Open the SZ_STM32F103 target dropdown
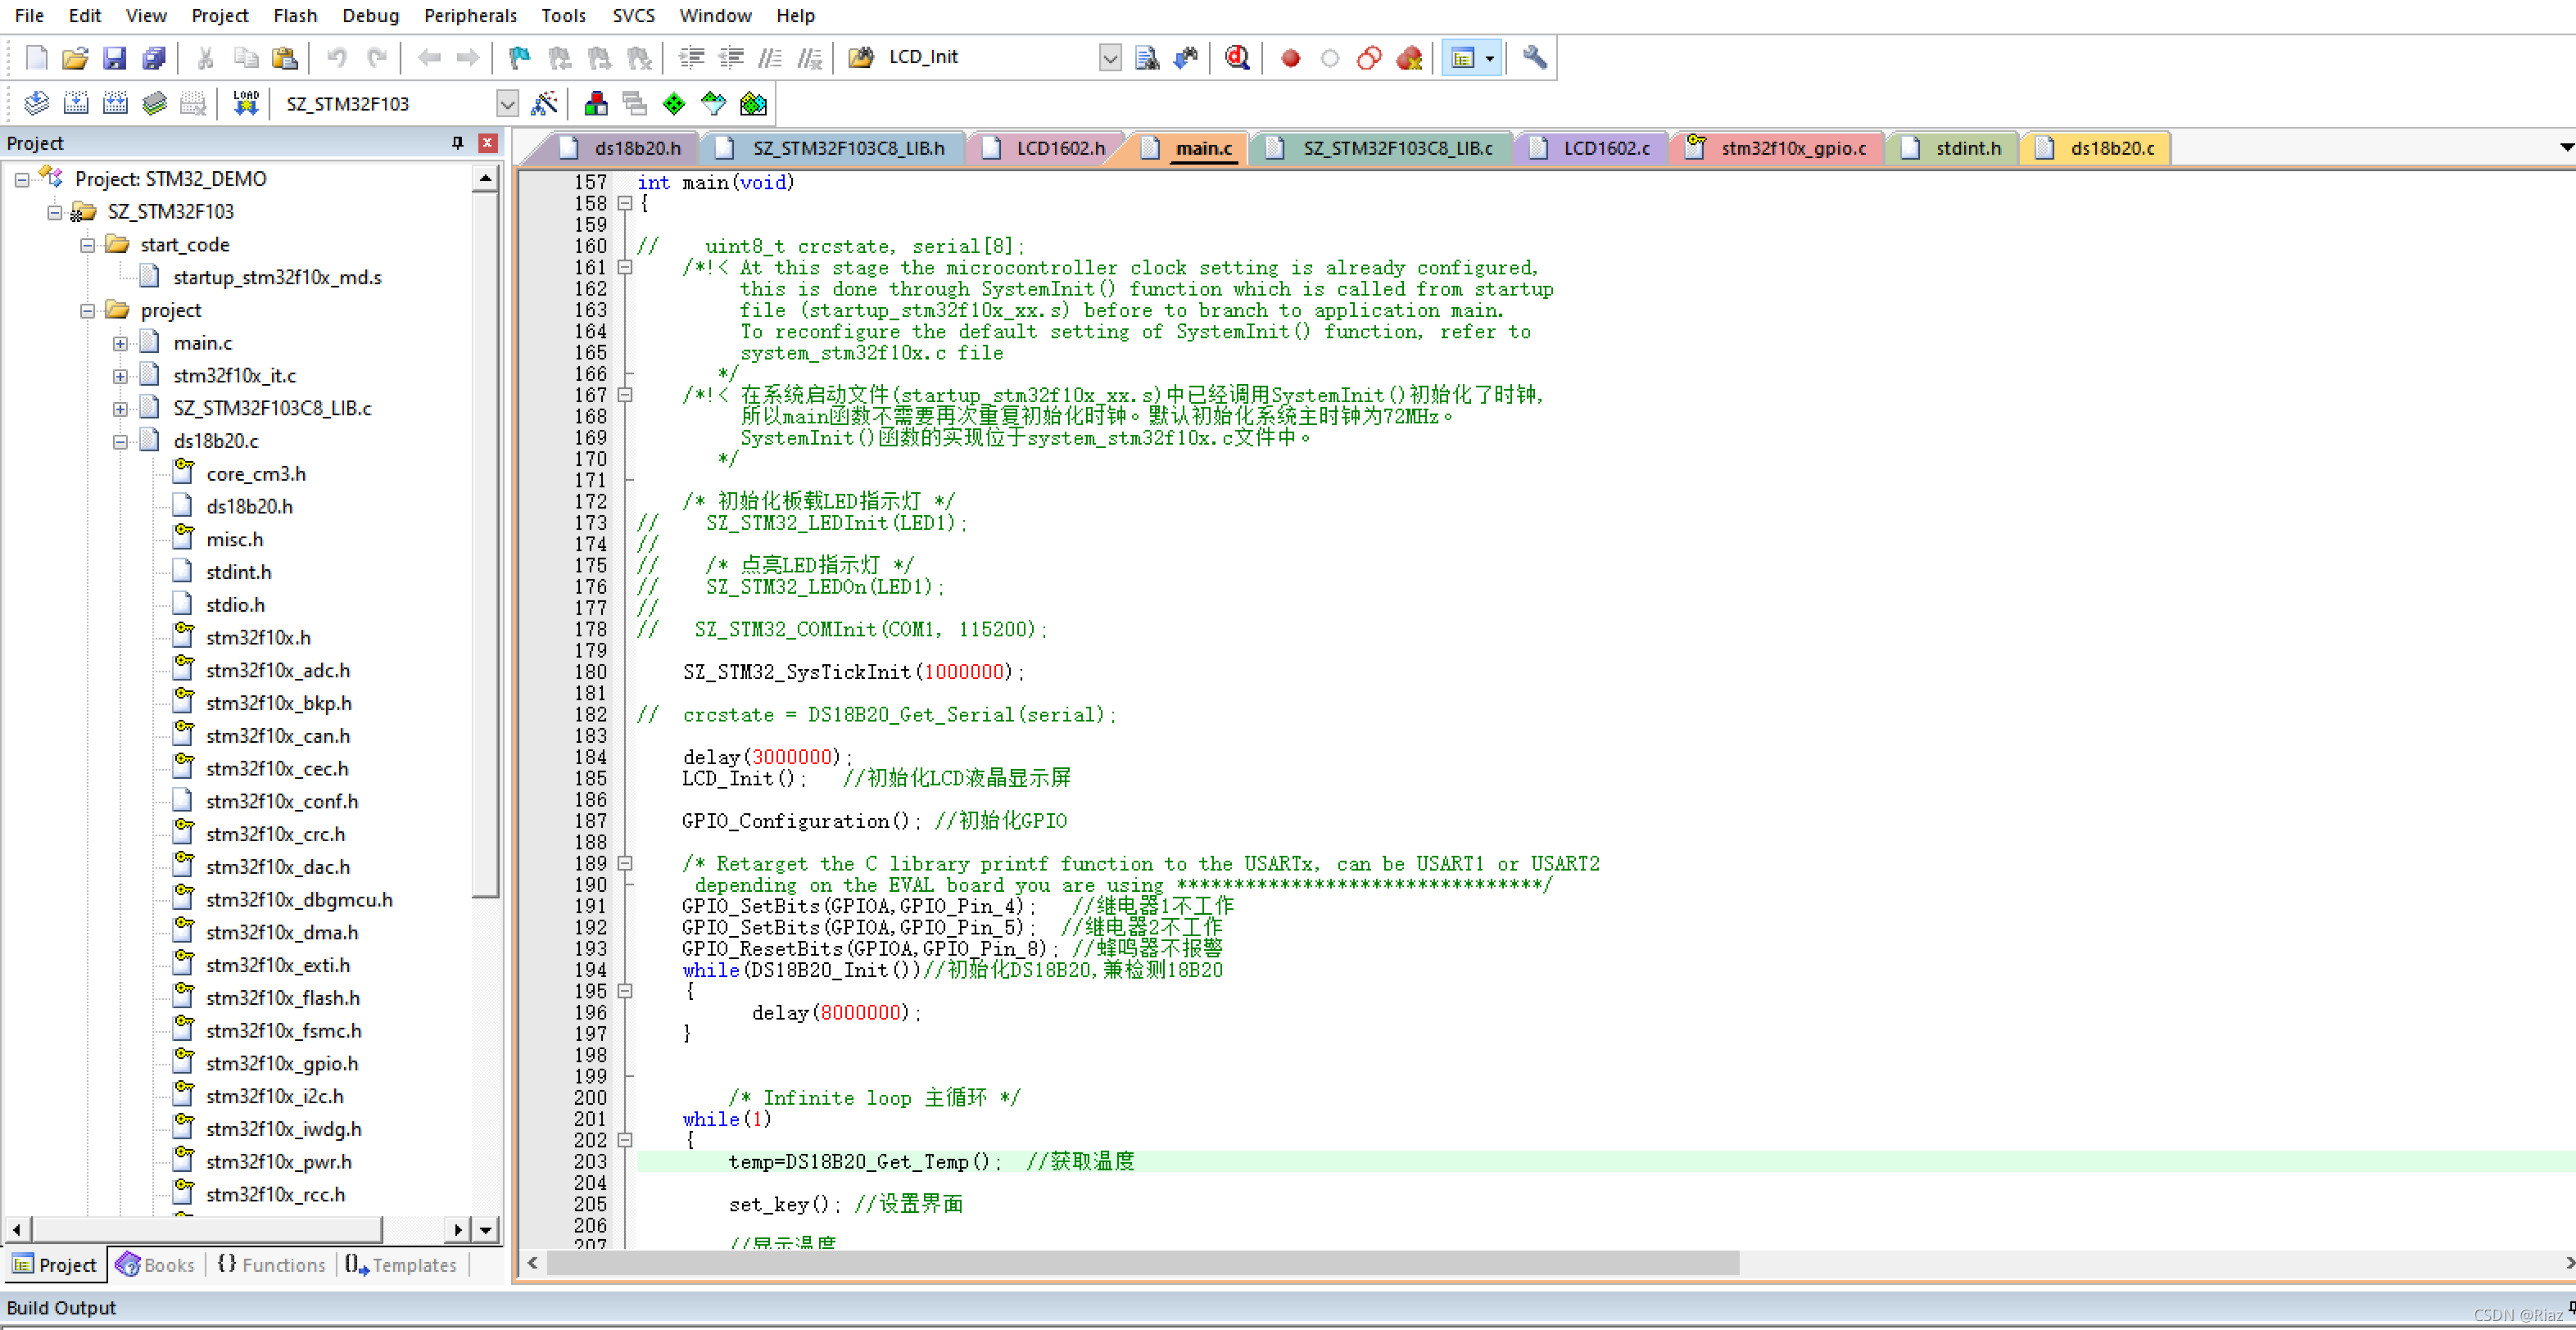 pyautogui.click(x=507, y=104)
